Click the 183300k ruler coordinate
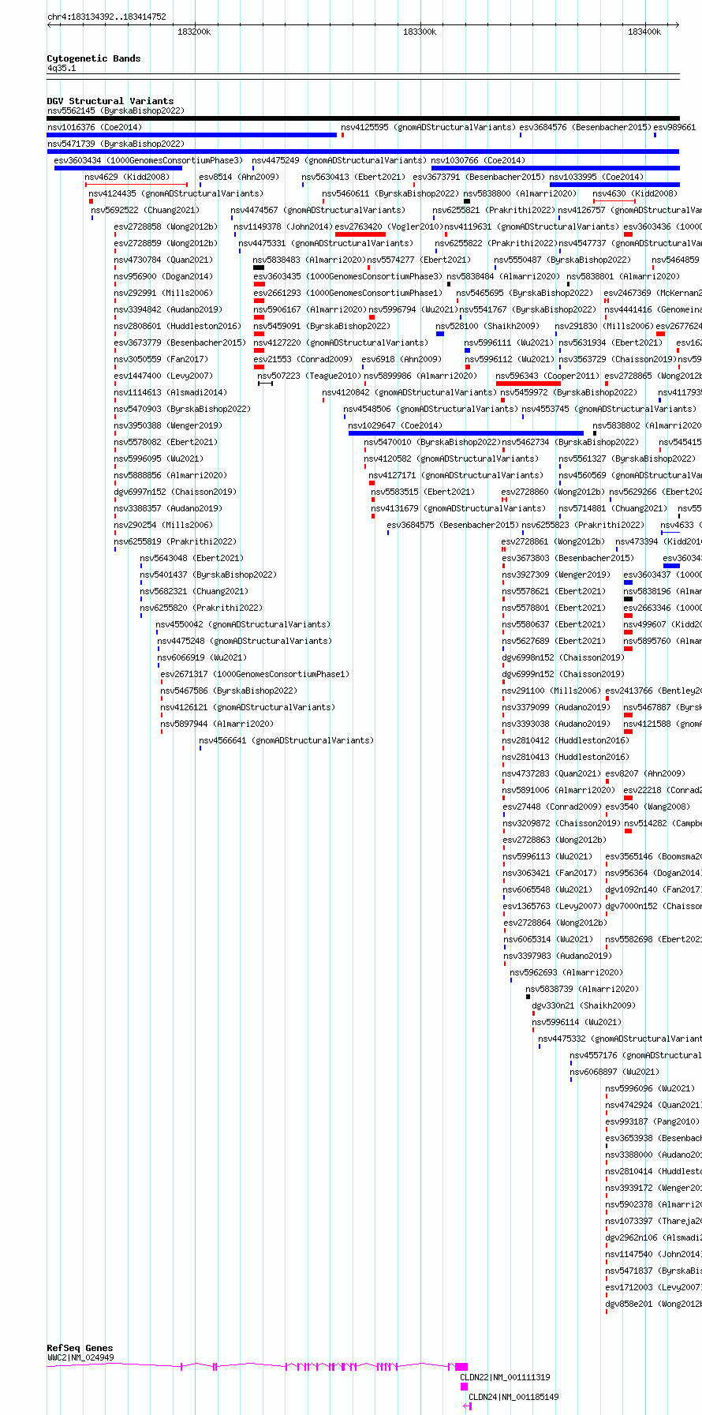The height and width of the screenshot is (1415, 702). (x=419, y=32)
